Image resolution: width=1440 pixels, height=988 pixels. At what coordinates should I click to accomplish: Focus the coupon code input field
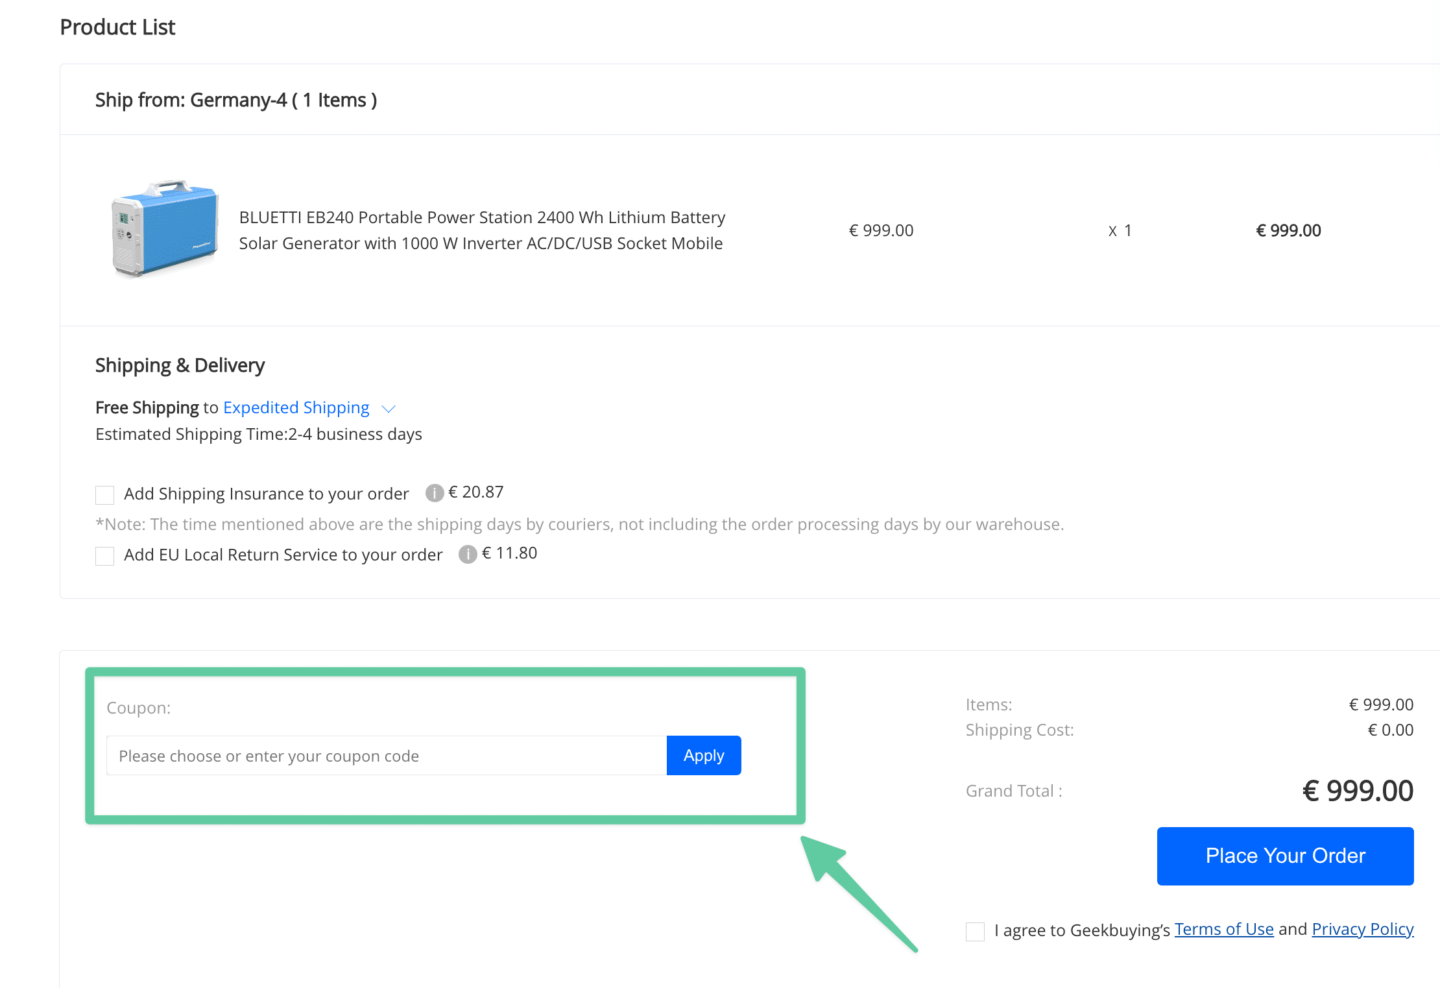[386, 755]
